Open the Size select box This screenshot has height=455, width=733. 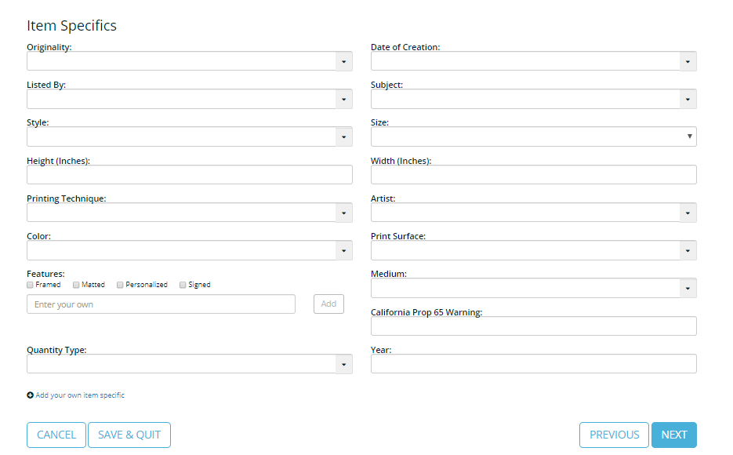click(533, 136)
